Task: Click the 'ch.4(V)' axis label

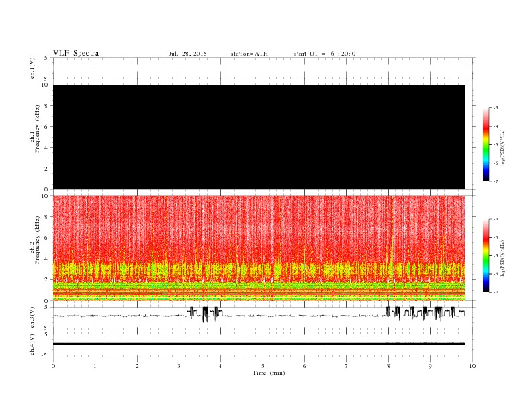Action: 32,345
